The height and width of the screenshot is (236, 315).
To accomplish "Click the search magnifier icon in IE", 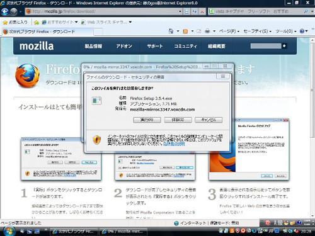I will pos(306,11).
